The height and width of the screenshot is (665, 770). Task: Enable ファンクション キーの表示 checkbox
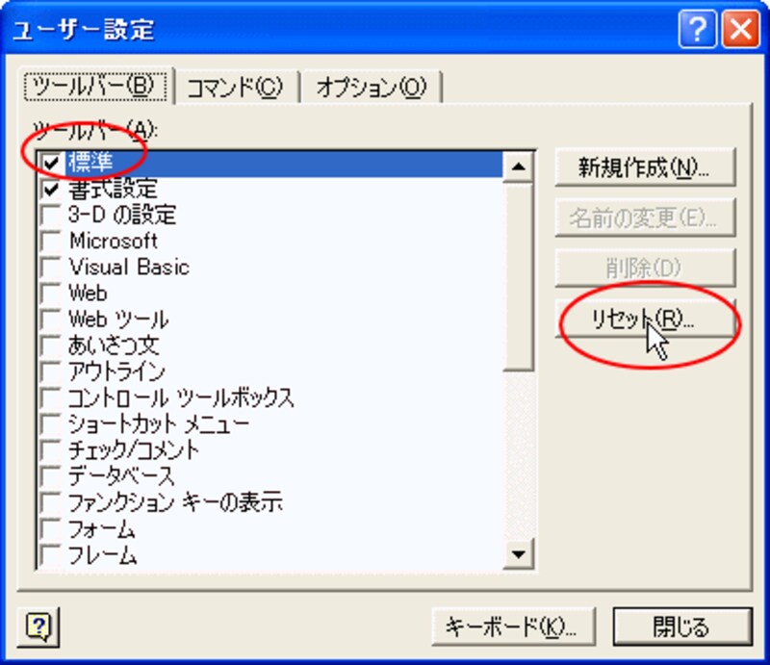coord(51,503)
